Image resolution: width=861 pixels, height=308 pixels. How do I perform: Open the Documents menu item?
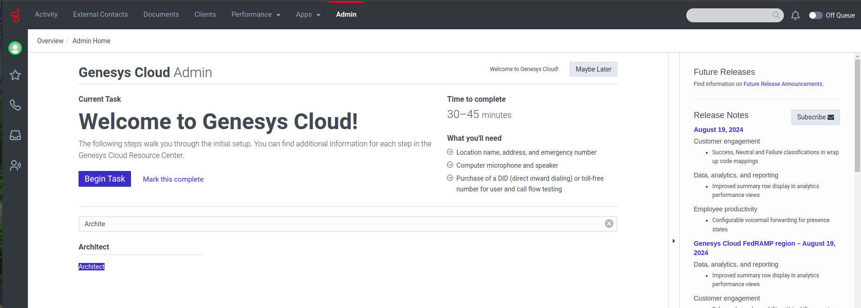161,14
